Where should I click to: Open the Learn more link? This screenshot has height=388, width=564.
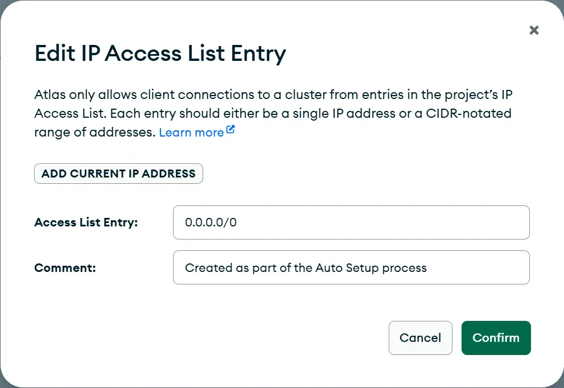click(191, 133)
